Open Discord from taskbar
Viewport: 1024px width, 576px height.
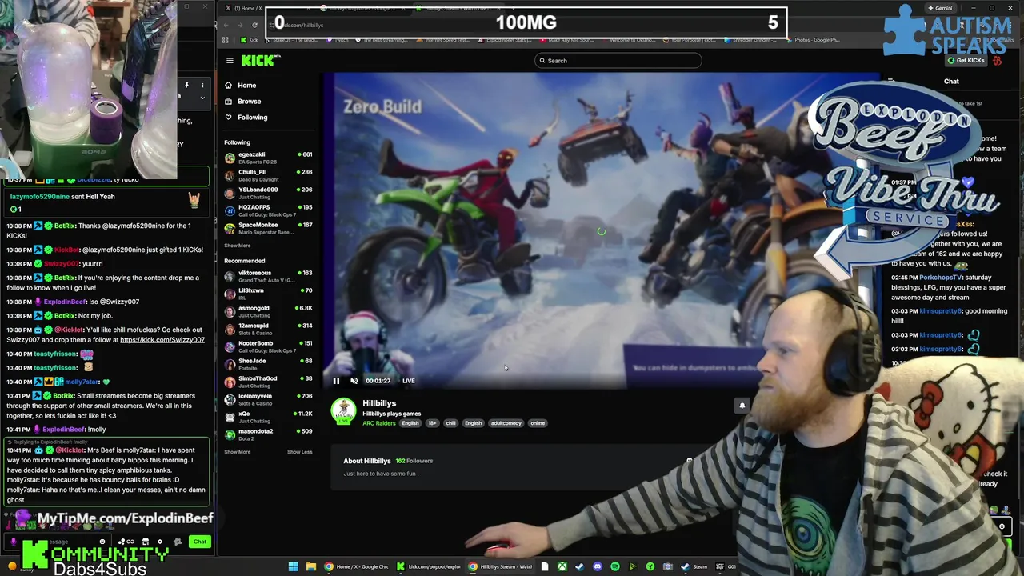(598, 566)
